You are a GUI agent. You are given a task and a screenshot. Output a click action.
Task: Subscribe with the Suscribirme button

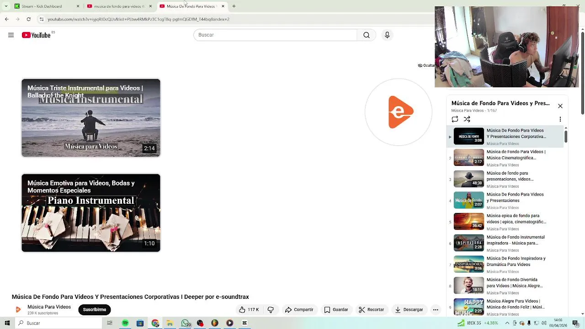[95, 310]
